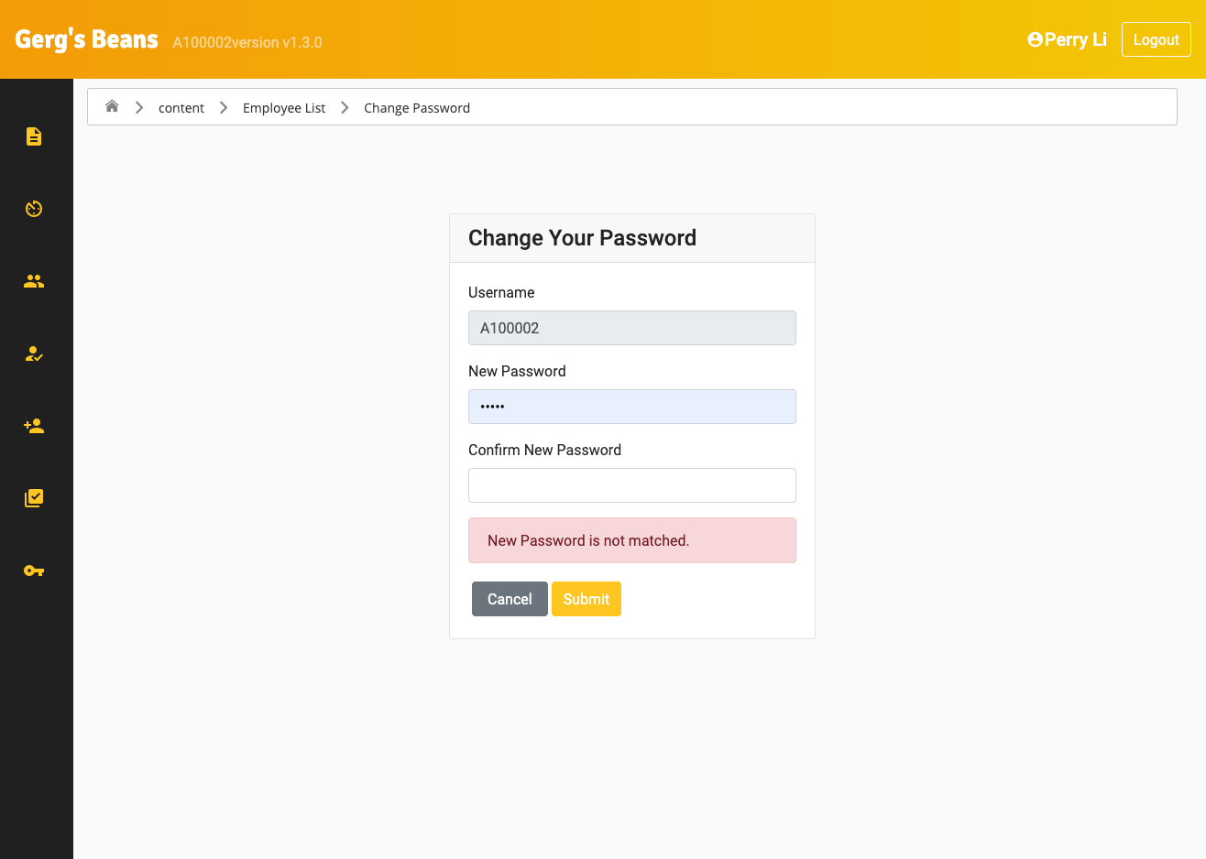1206x859 pixels.
Task: Click the user account icon beside Perry Li
Action: (x=1035, y=39)
